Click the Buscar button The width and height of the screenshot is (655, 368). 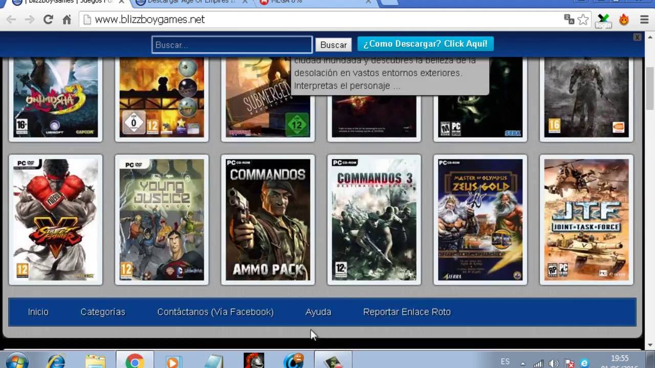(334, 45)
